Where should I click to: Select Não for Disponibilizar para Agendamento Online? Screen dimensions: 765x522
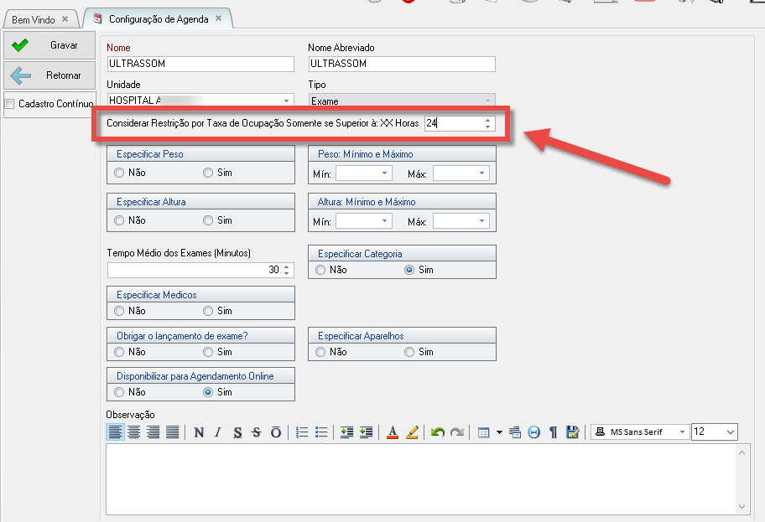coord(120,392)
